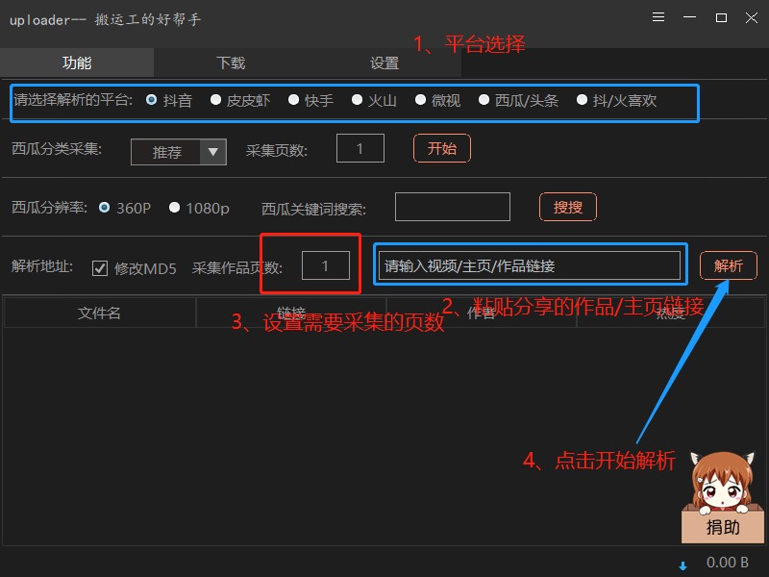
Task: Switch to the 功能 tab
Action: click(77, 63)
